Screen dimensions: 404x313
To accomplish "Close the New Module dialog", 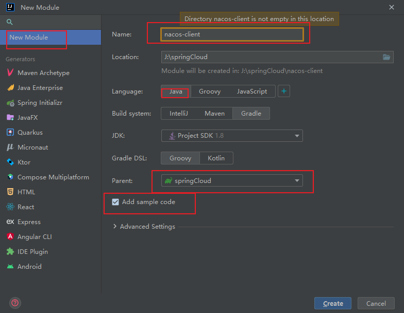I will [392, 7].
